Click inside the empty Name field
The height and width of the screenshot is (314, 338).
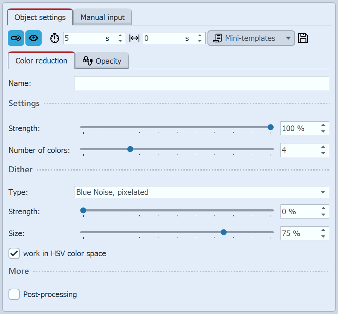pyautogui.click(x=201, y=83)
